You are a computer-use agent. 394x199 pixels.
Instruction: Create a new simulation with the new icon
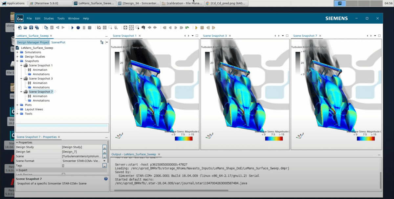click(x=20, y=27)
